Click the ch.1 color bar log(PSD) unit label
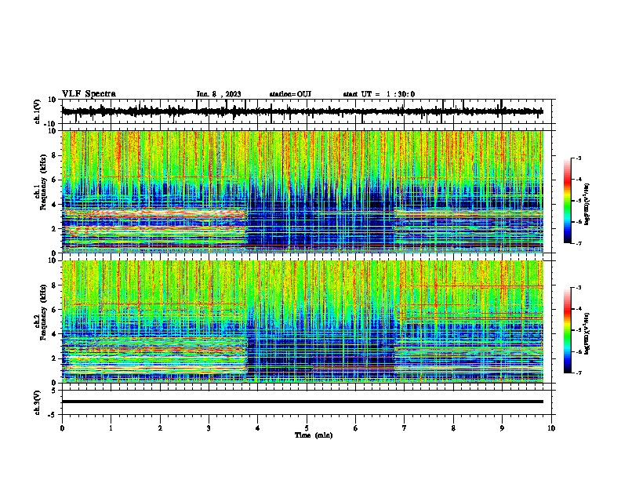 [x=587, y=205]
